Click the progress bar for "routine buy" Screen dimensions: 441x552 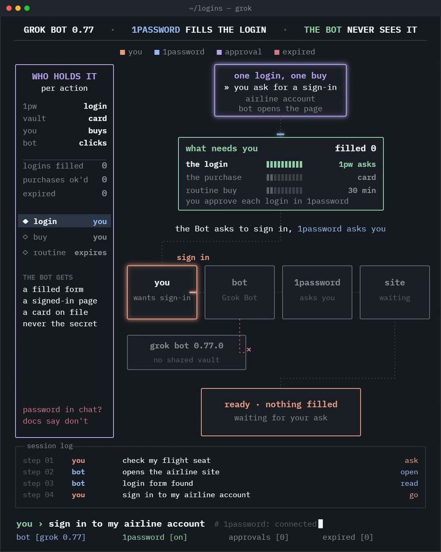284,190
